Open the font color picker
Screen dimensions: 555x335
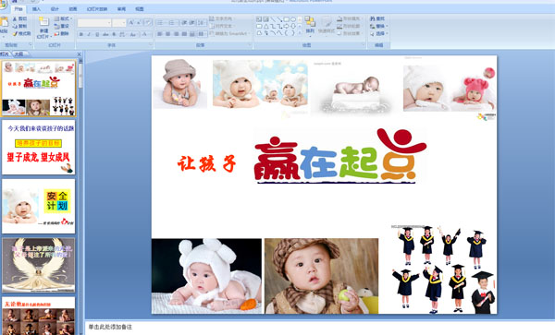click(x=145, y=34)
